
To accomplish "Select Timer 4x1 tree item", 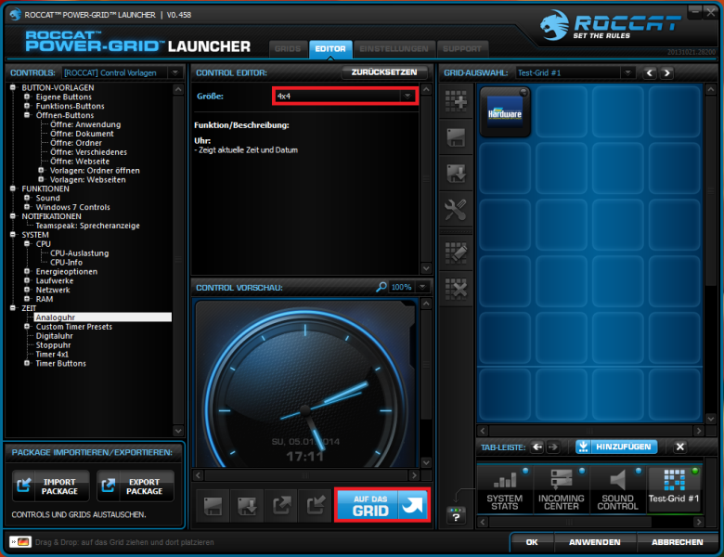I will (52, 355).
